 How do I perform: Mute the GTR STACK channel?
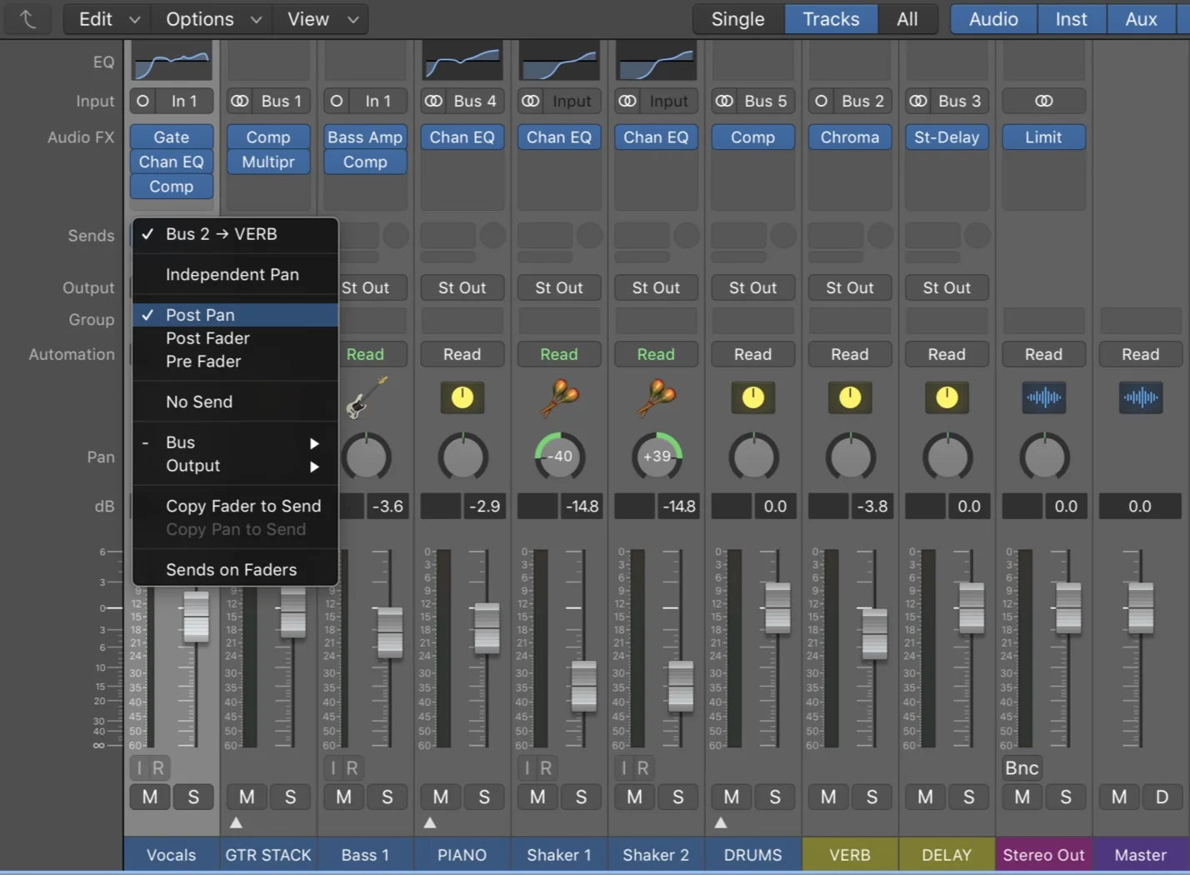247,797
